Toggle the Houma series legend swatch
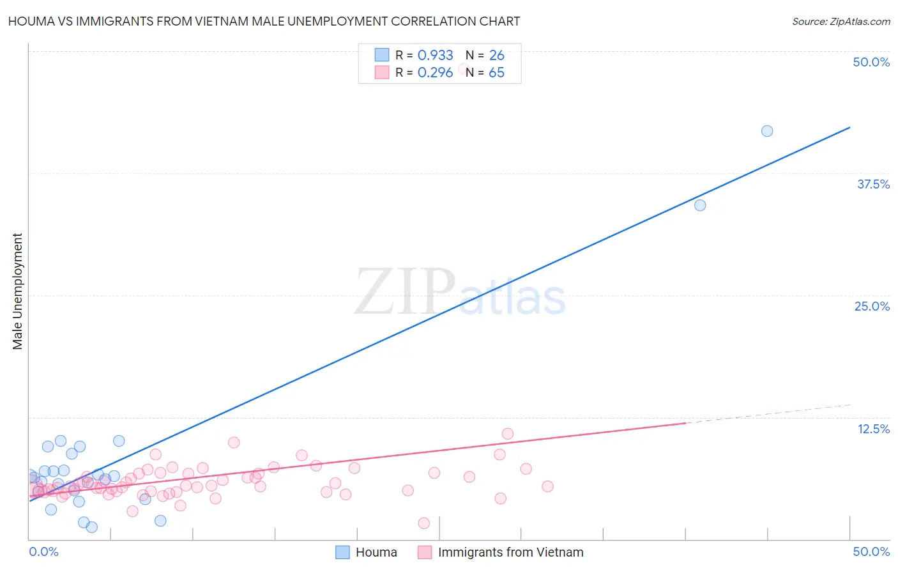The image size is (898, 570). click(343, 552)
